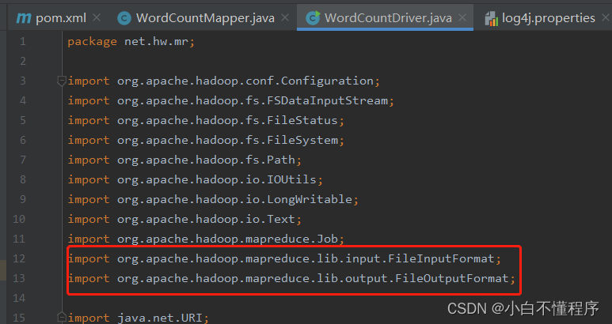Click the Maven icon on pom.xml tab
This screenshot has width=612, height=324.
point(24,18)
